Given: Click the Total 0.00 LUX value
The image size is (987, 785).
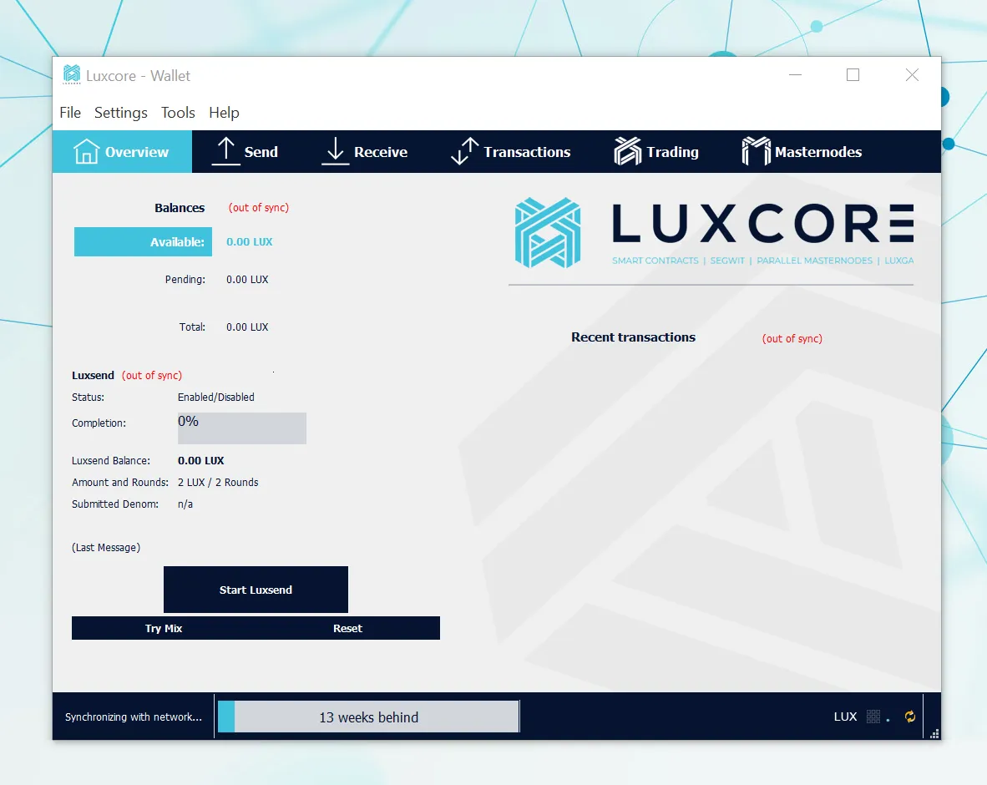Looking at the screenshot, I should [x=247, y=327].
